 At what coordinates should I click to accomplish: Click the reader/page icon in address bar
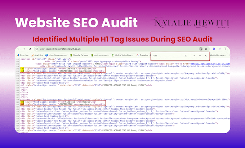click(201, 49)
